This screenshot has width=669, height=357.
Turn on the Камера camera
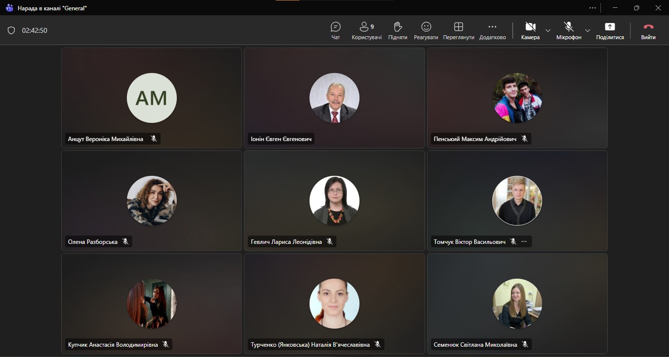click(530, 30)
